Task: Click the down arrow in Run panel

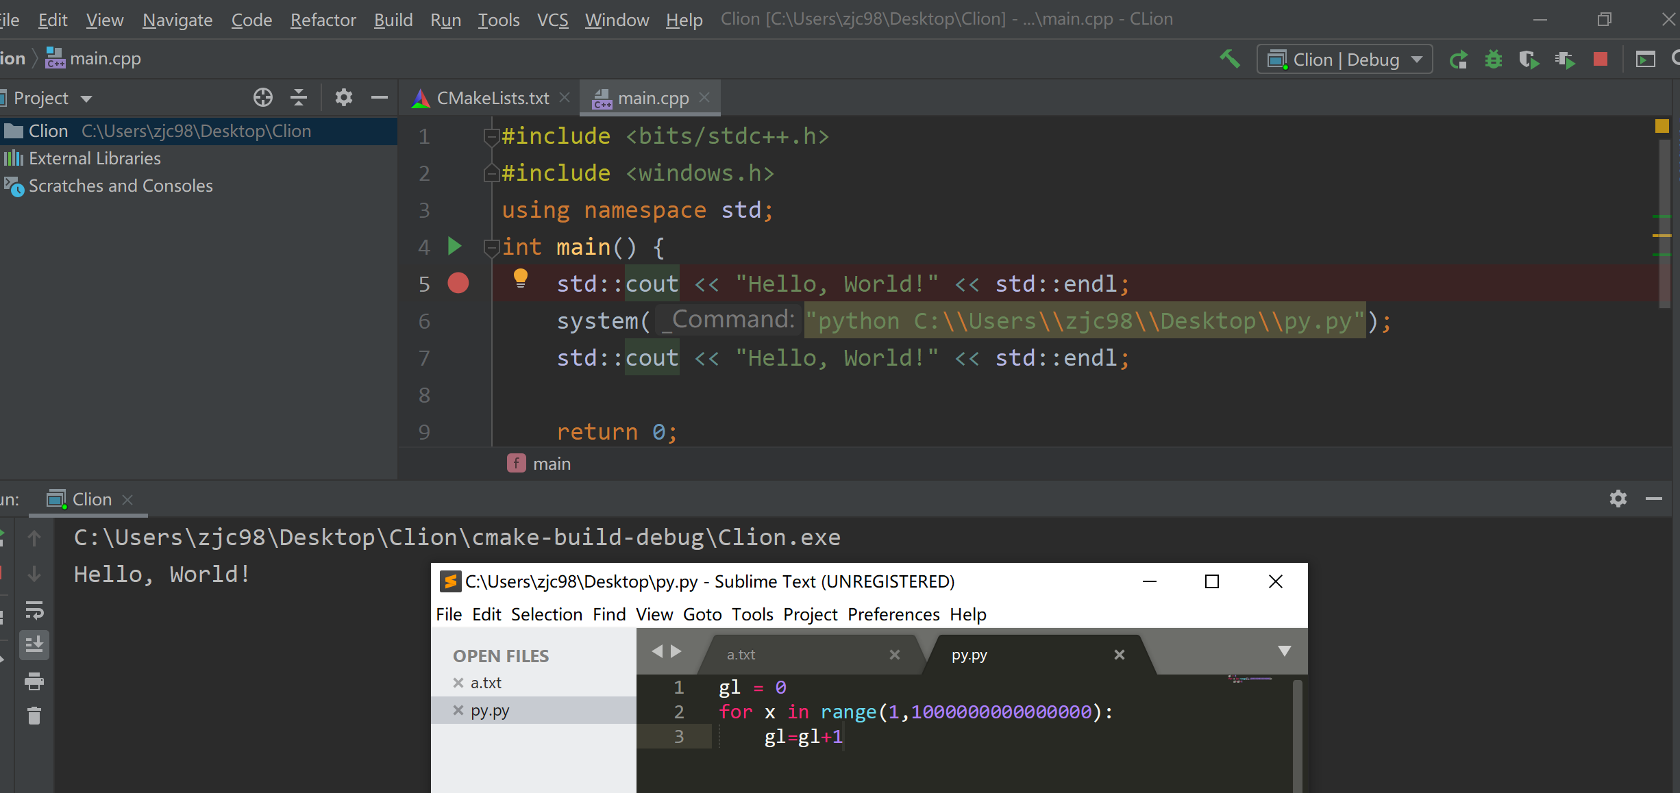Action: tap(34, 574)
